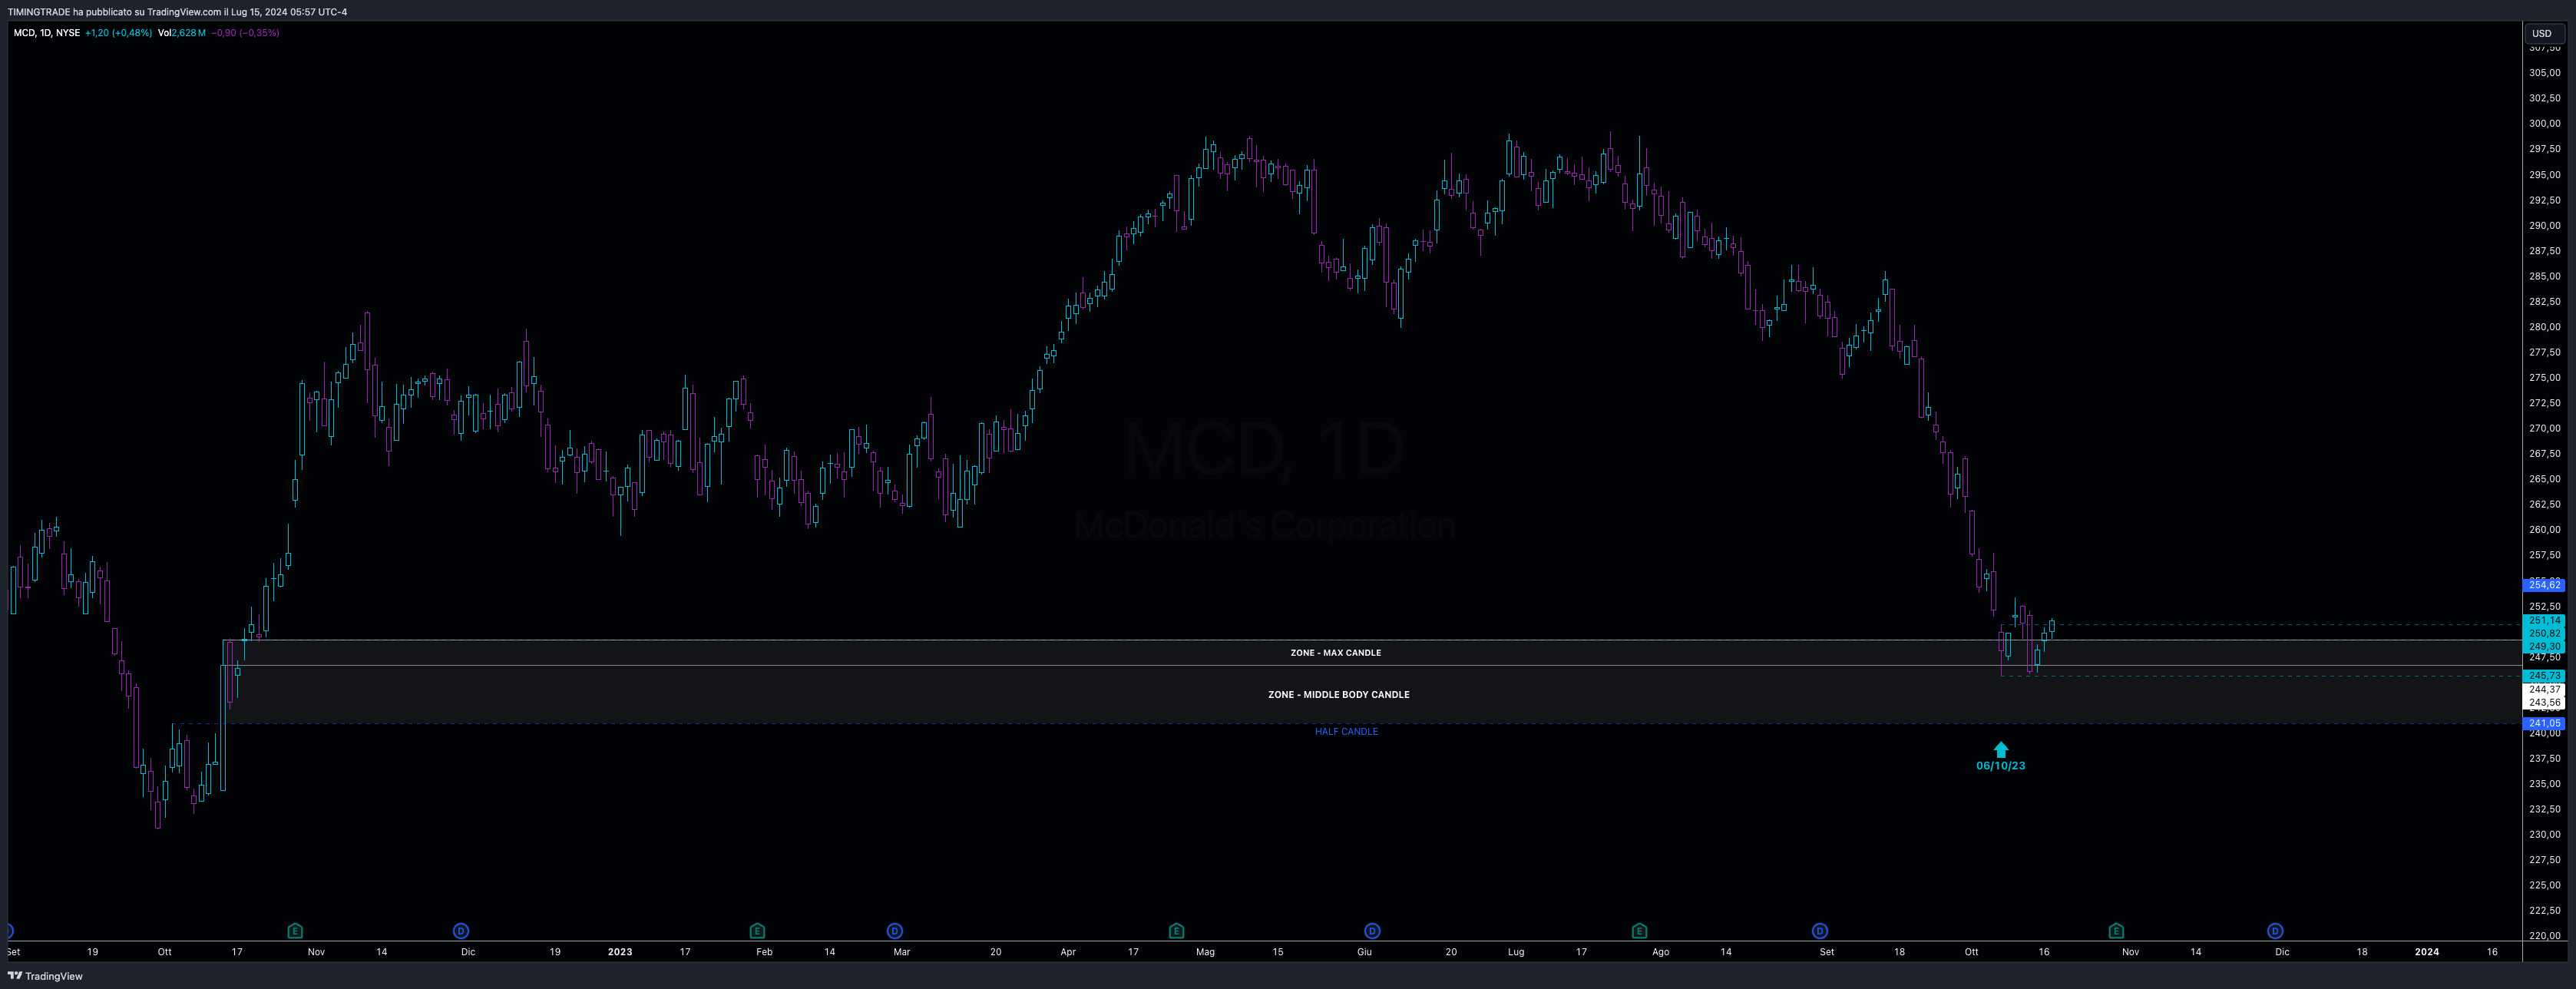Click the blue 254,62 price label
The height and width of the screenshot is (989, 2576).
[x=2545, y=585]
